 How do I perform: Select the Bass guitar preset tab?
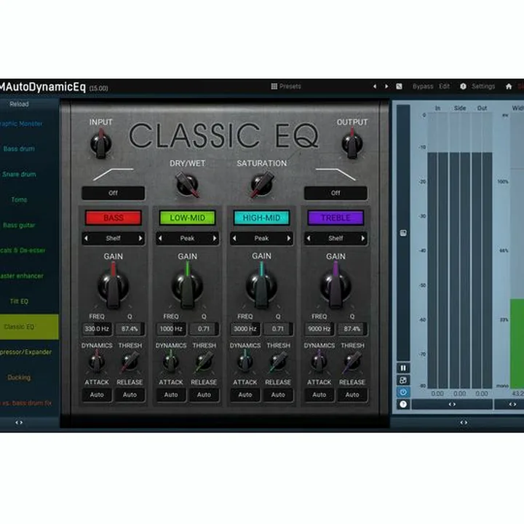[19, 225]
